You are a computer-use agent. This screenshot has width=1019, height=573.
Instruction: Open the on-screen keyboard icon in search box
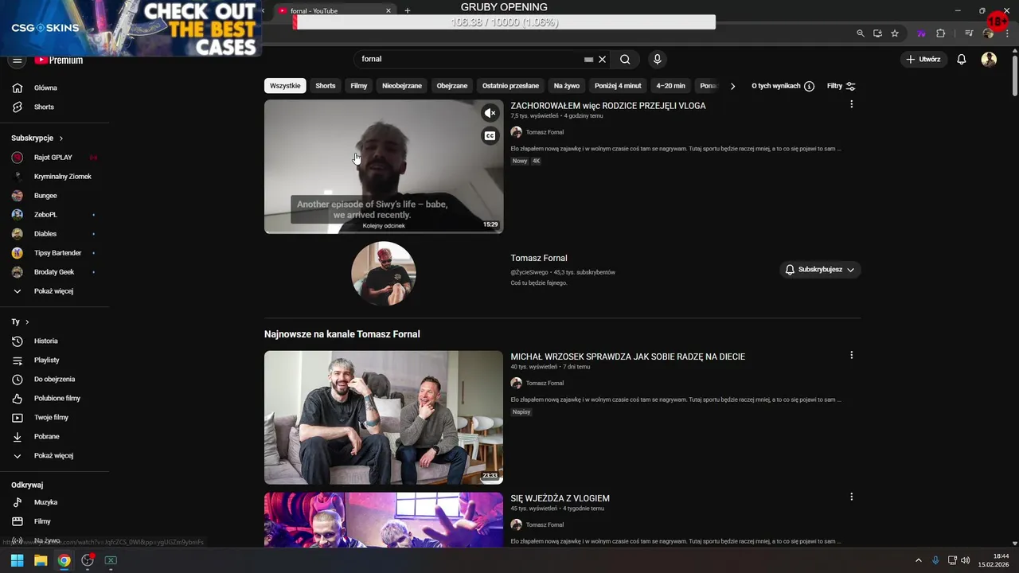(588, 59)
